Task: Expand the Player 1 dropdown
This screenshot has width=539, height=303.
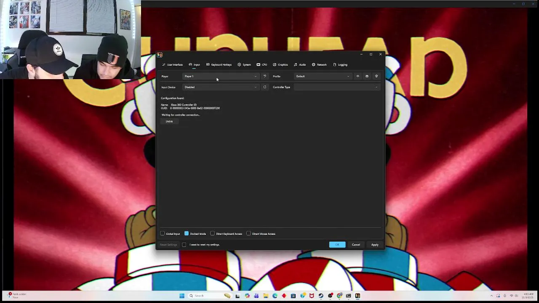Action: (x=221, y=76)
